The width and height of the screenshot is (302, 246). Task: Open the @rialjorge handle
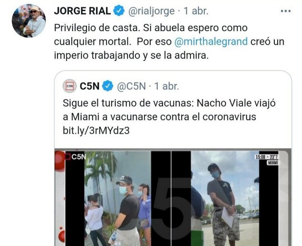click(151, 11)
